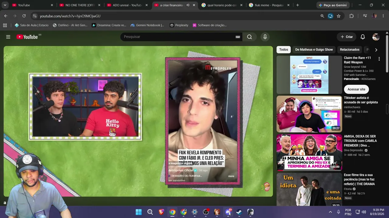Select the 'Relacionados' filter chip
Screen dimensions: 389x218
point(349,50)
